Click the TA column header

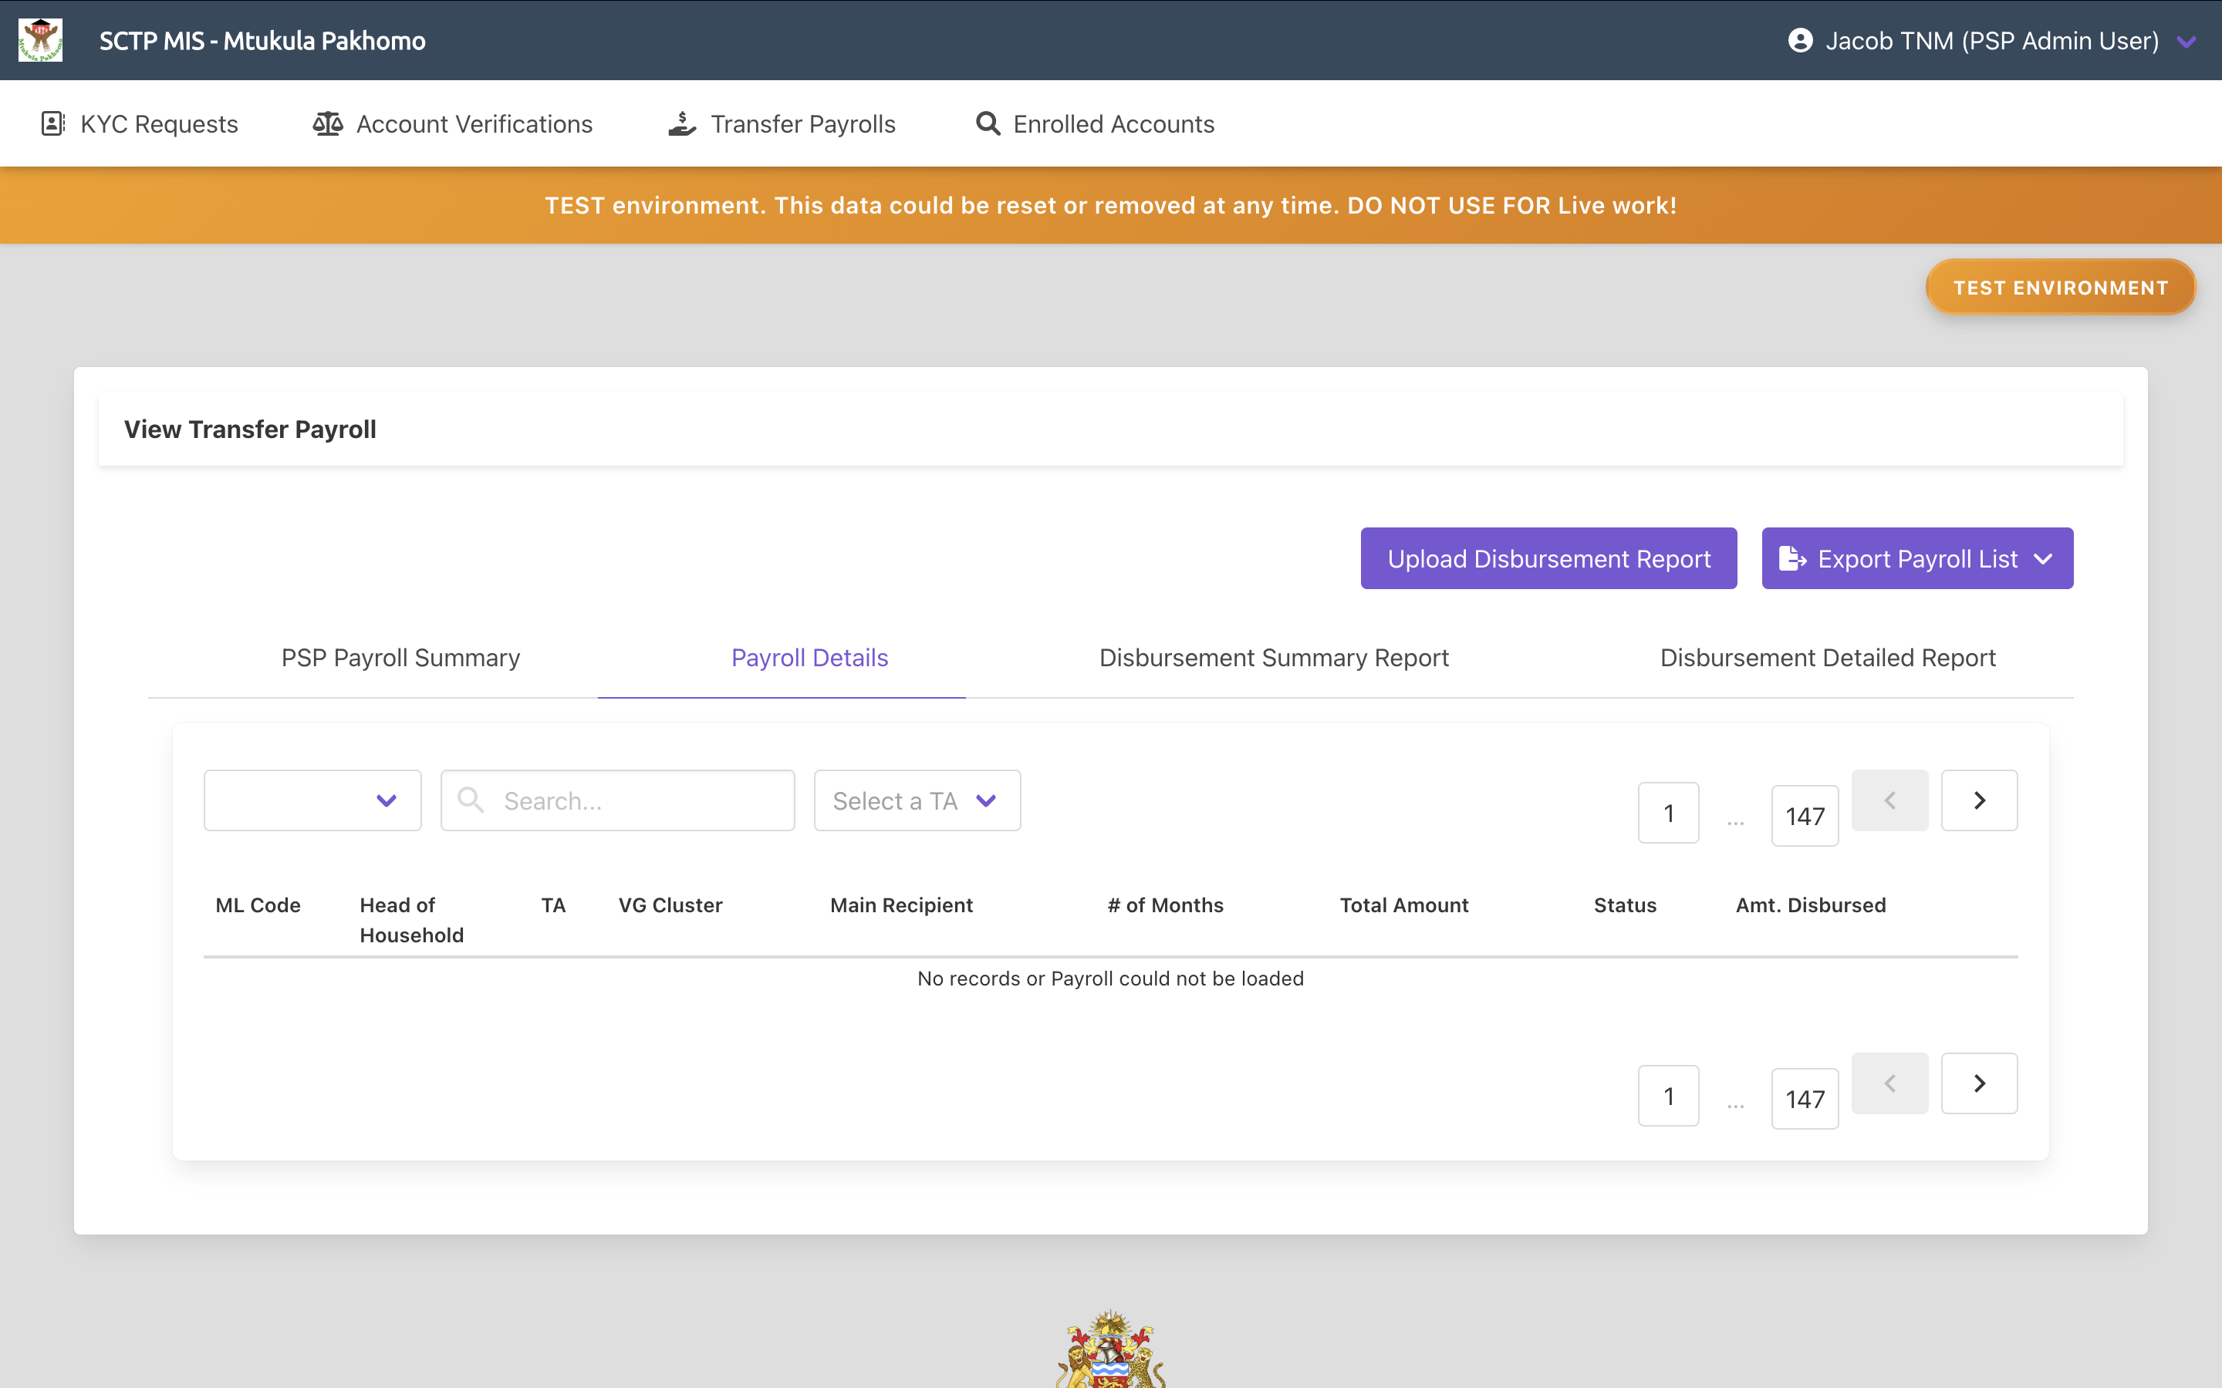click(552, 905)
